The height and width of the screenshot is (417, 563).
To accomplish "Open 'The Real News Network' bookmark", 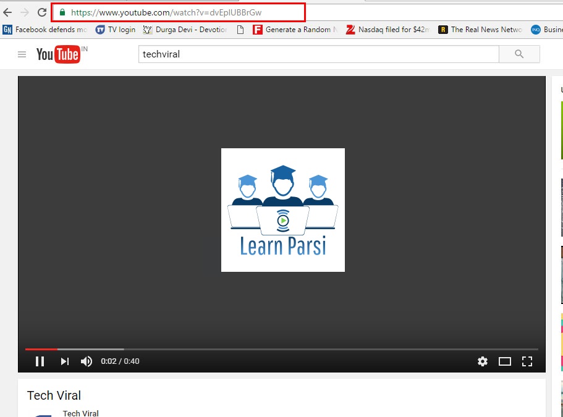I will pyautogui.click(x=480, y=30).
